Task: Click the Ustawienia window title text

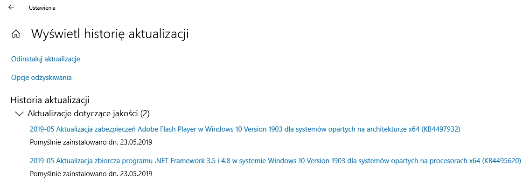Action: point(42,8)
